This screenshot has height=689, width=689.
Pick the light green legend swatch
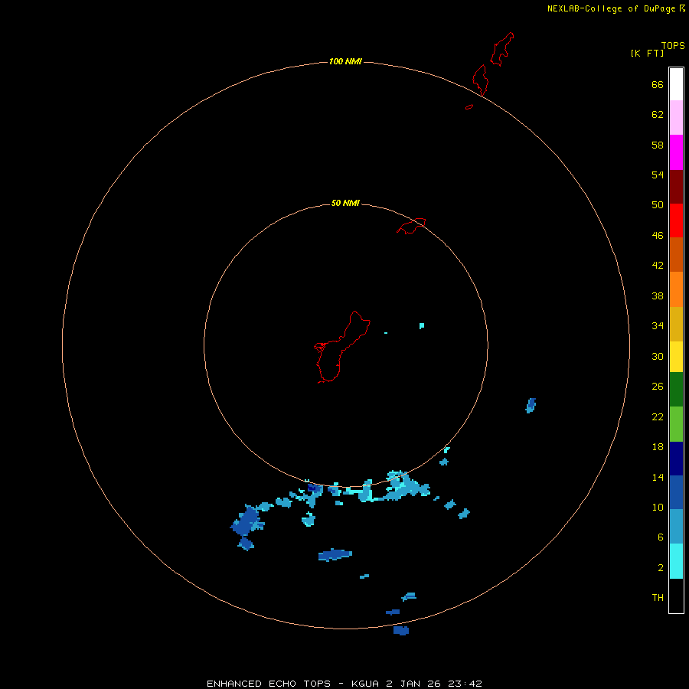pos(676,424)
